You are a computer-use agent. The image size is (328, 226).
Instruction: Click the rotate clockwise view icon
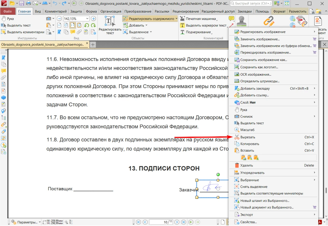pos(93,25)
